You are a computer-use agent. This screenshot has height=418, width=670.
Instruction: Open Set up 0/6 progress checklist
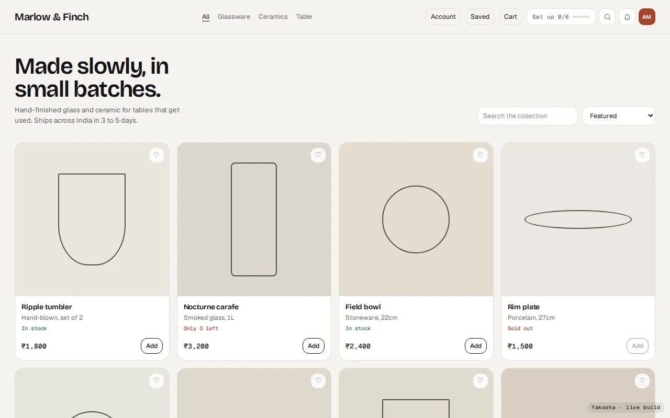coord(561,17)
